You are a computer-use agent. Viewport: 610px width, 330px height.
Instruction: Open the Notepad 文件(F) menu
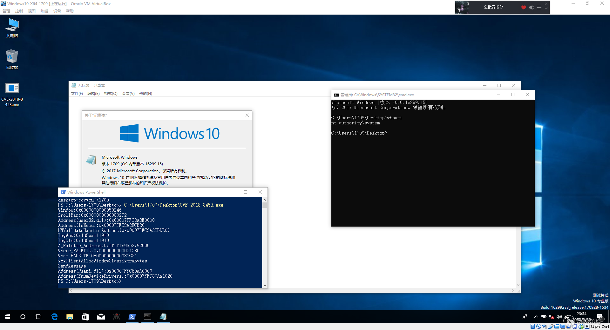tap(77, 94)
